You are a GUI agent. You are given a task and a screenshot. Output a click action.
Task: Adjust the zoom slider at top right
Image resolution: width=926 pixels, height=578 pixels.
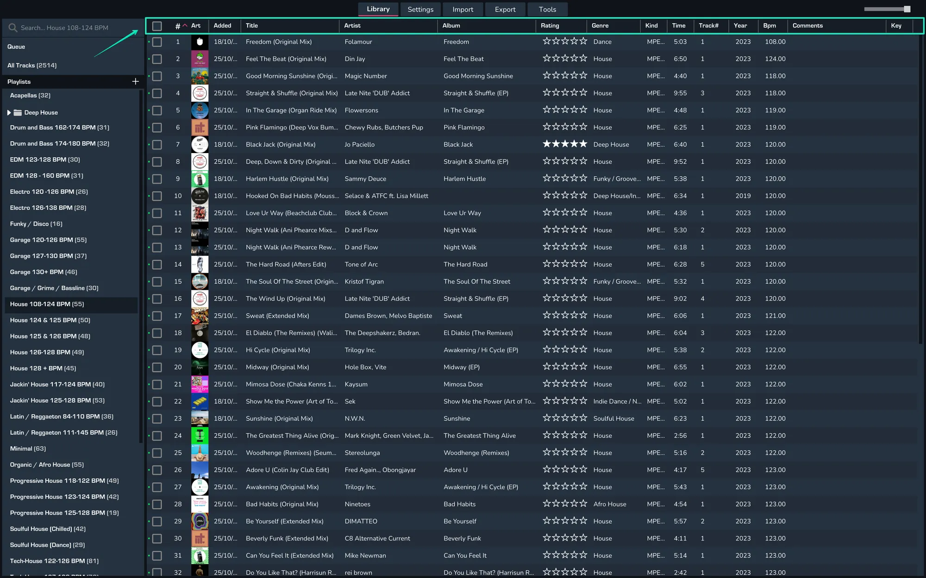906,9
